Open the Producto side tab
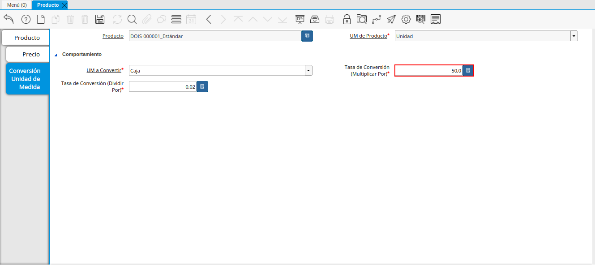 tap(26, 38)
